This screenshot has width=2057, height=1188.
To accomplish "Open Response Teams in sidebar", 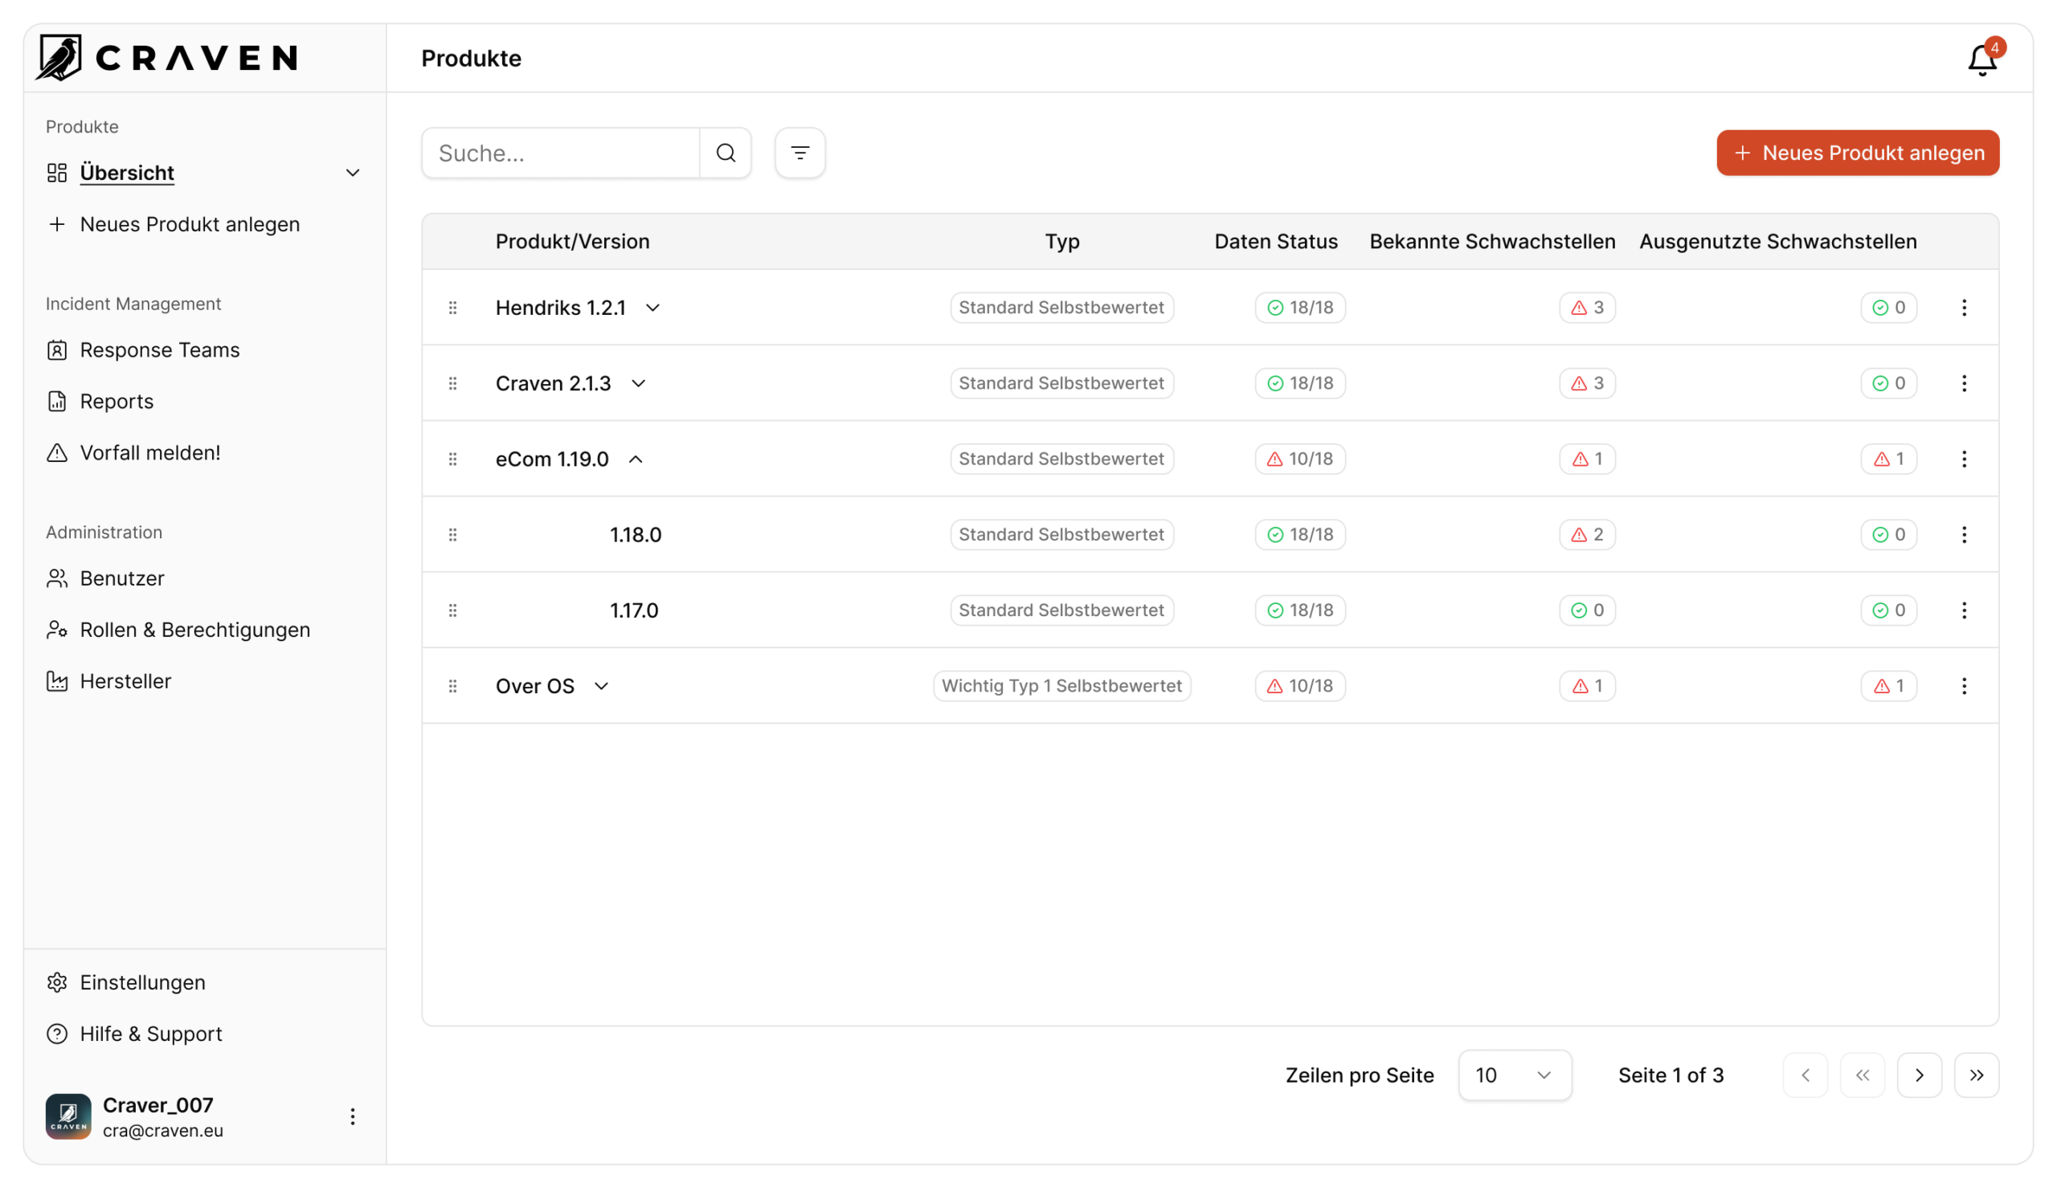I will 159,350.
